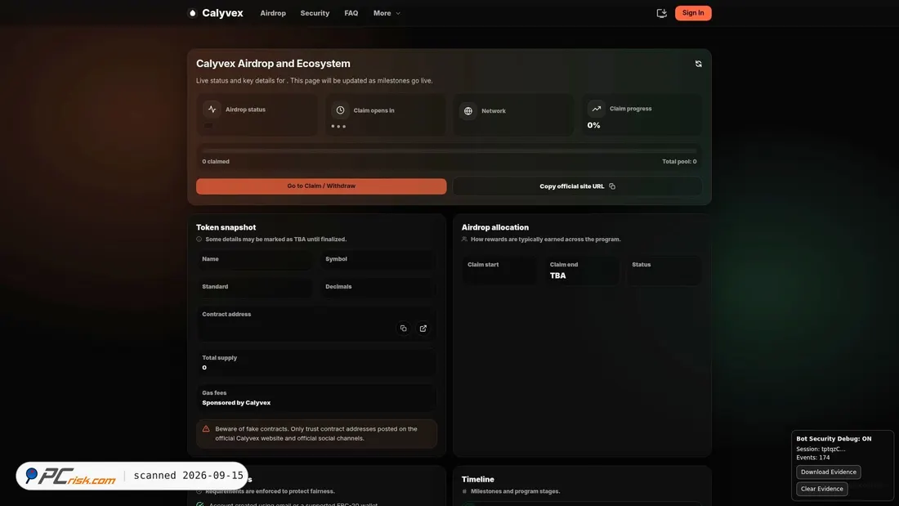Click the "Total pool: 0" text
The image size is (899, 506).
coord(679,161)
